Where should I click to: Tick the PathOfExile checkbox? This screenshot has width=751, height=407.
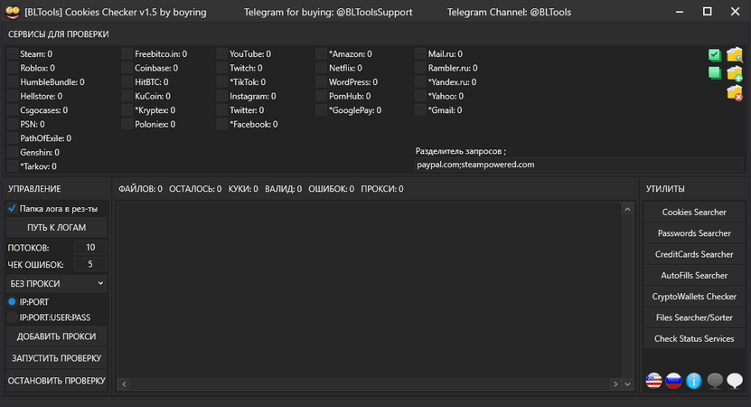pos(13,138)
